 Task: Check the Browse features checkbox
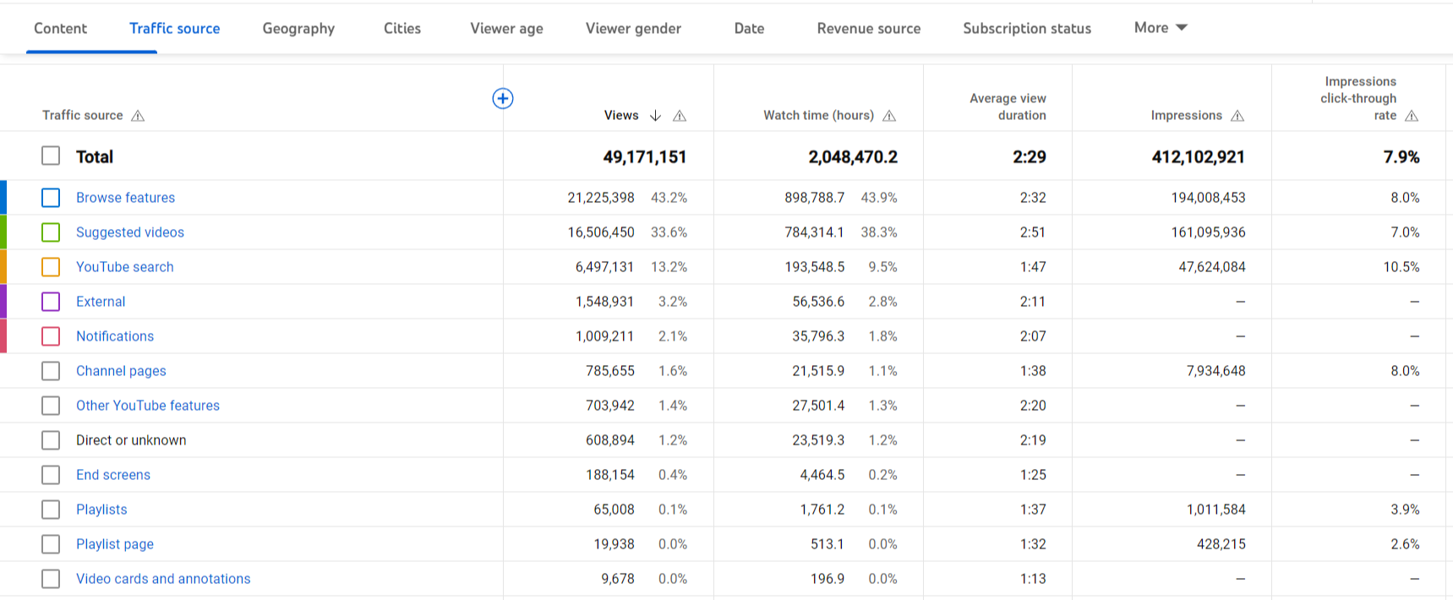point(51,198)
